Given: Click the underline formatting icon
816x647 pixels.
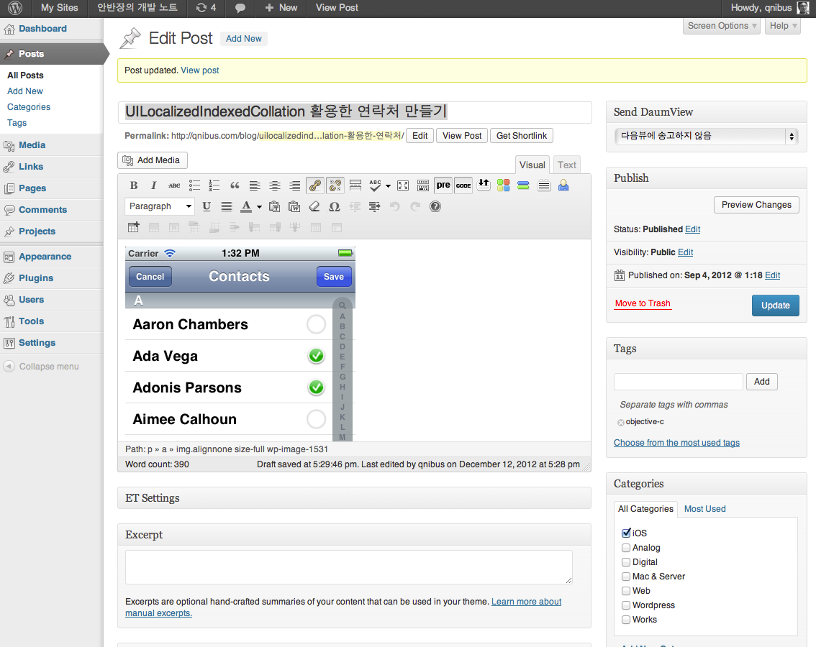Looking at the screenshot, I should [207, 206].
